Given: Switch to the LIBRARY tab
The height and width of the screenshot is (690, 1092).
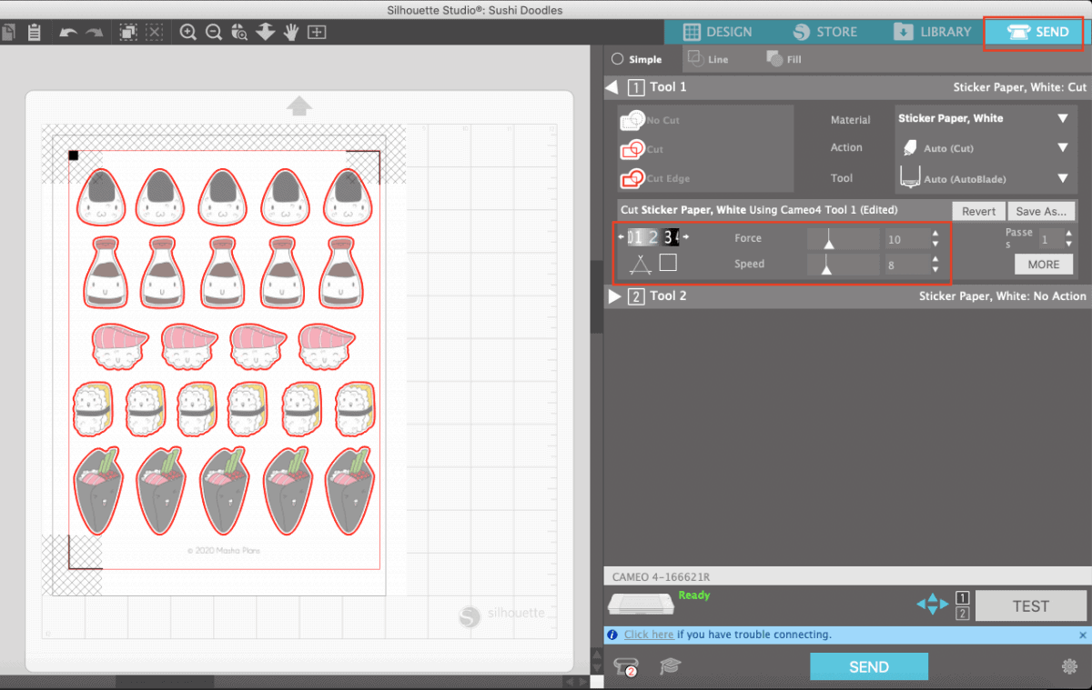Looking at the screenshot, I should coord(932,31).
